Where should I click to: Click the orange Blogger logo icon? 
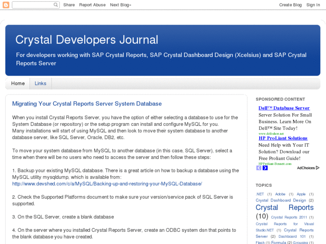coord(6,5)
